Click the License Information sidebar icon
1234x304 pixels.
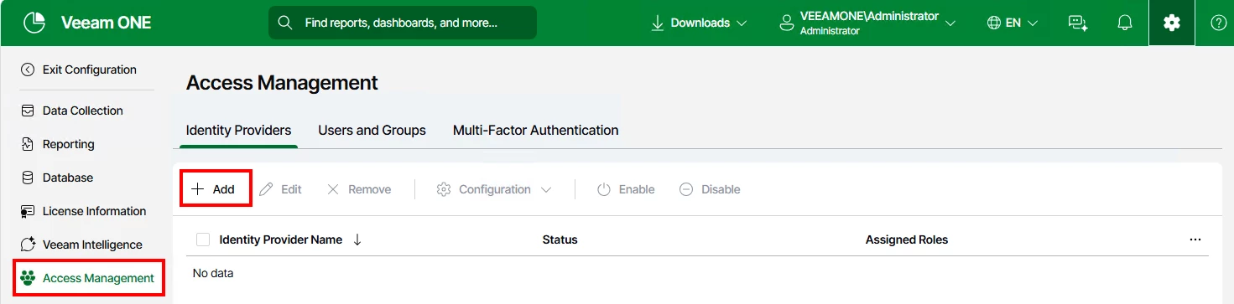click(x=28, y=211)
